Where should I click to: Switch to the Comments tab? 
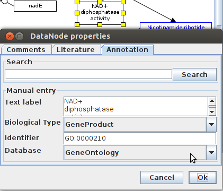click(x=26, y=49)
